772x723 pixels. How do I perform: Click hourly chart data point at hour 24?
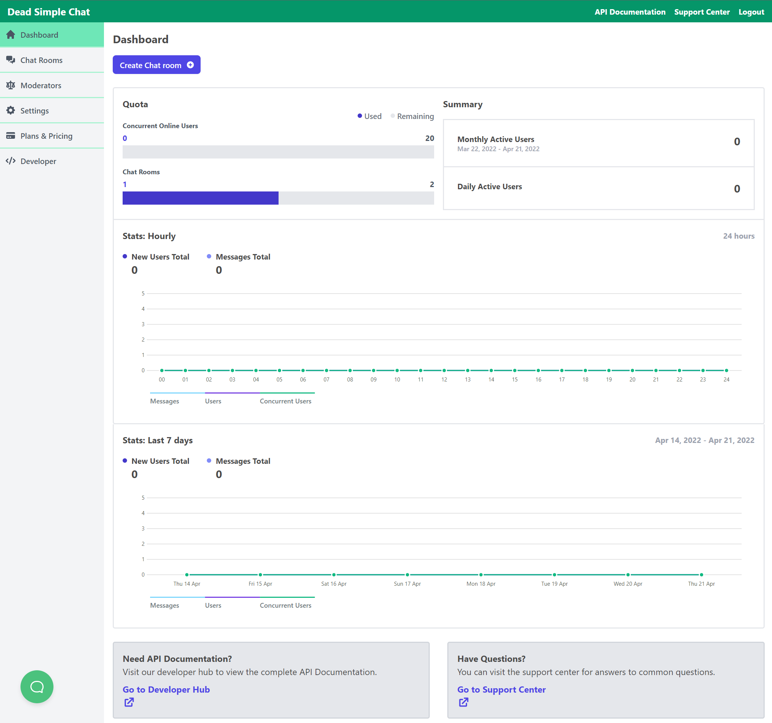click(726, 370)
